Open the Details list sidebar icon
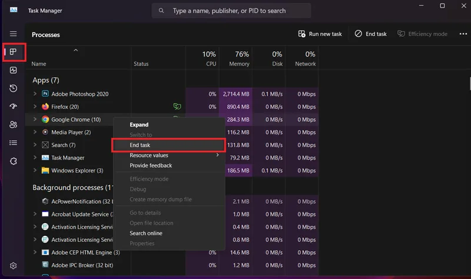The width and height of the screenshot is (471, 279). pyautogui.click(x=13, y=142)
